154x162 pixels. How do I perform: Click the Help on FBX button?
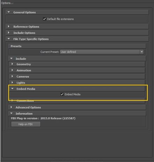[x=26, y=124]
